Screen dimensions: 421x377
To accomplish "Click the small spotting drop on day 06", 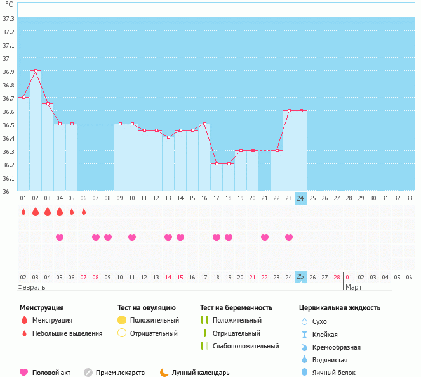I will point(84,212).
